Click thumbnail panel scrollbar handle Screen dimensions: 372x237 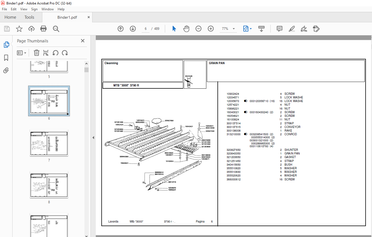click(87, 70)
